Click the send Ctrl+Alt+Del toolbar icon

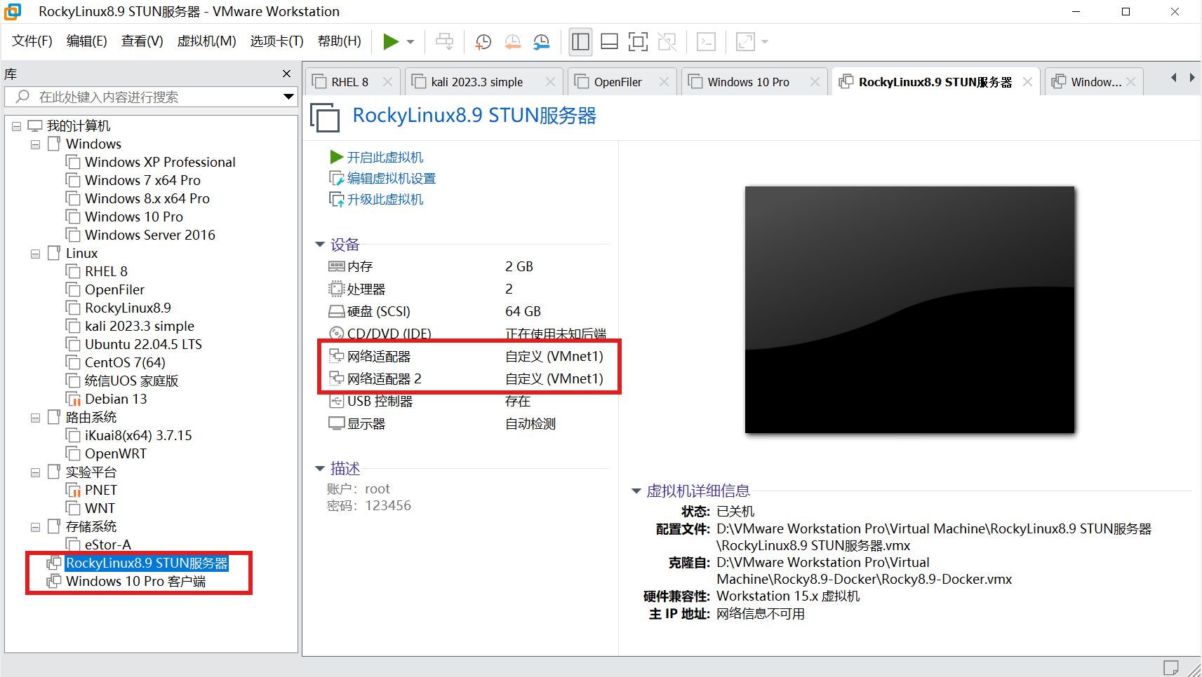click(444, 42)
